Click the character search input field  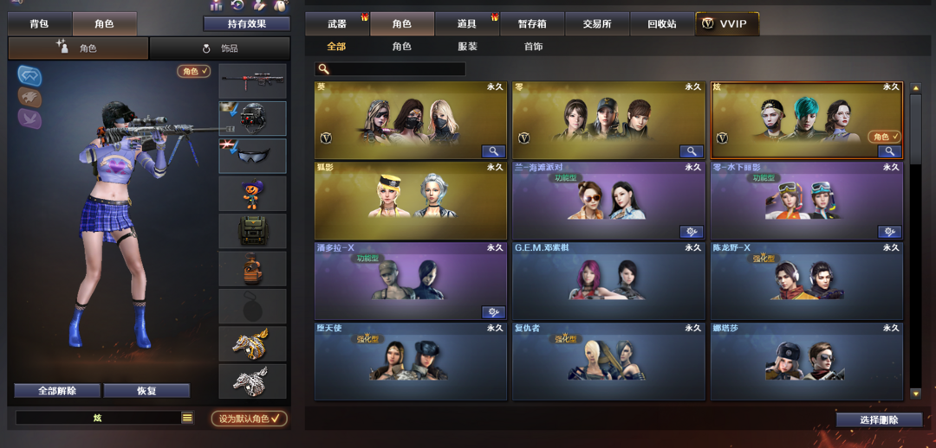click(390, 69)
